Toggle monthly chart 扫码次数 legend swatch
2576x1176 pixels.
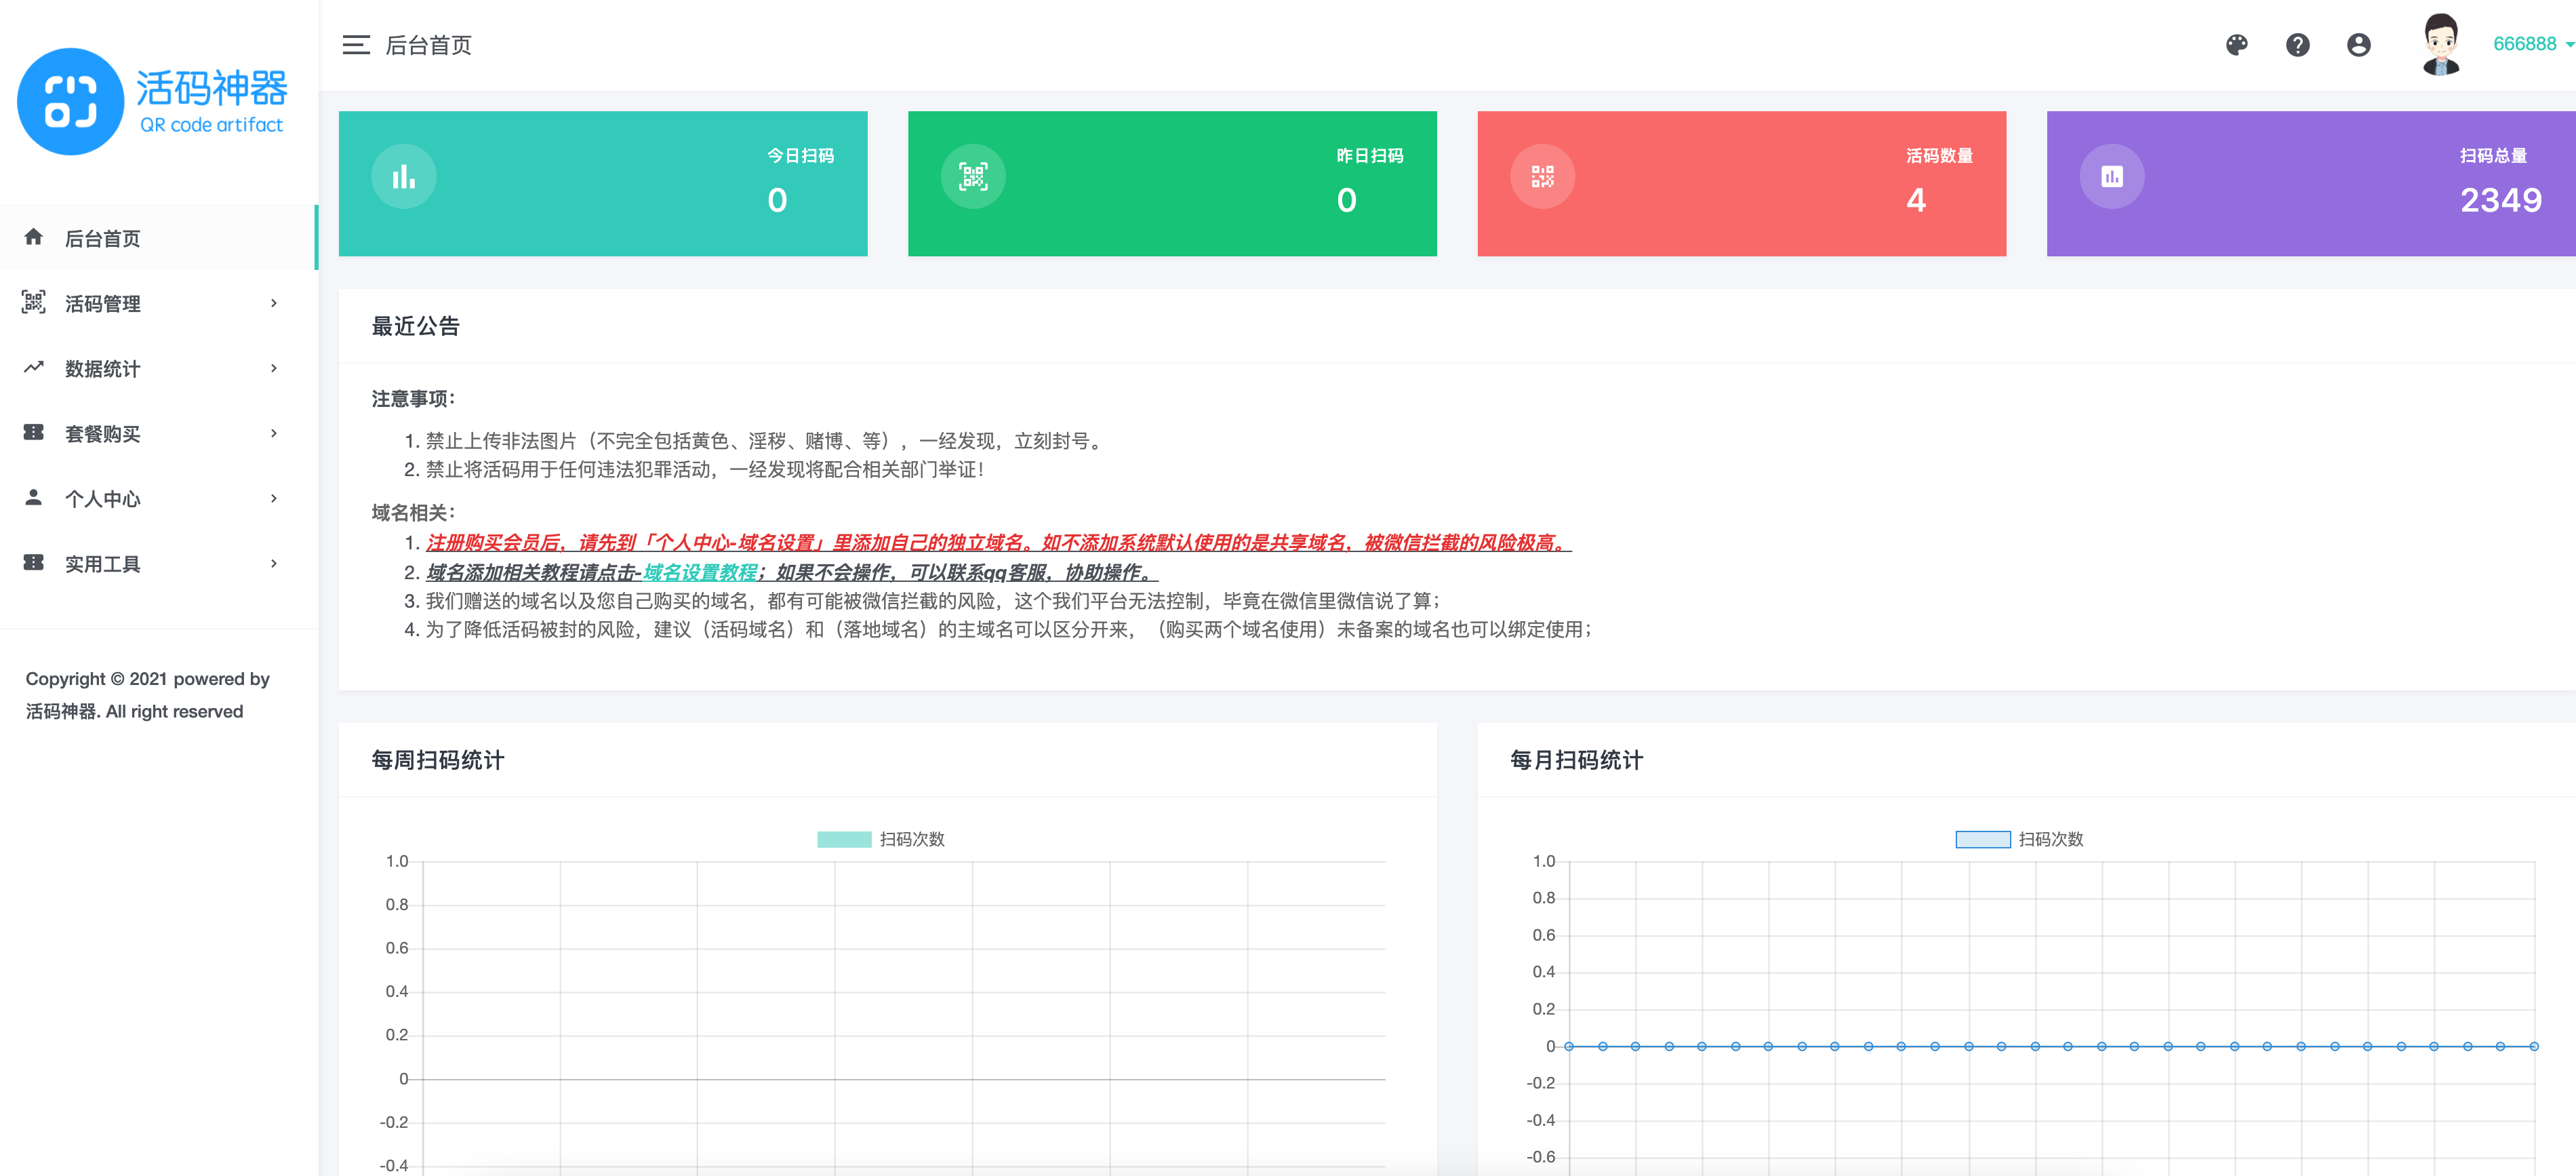1983,840
